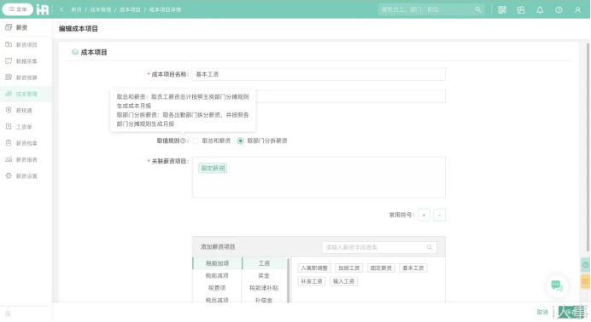Open 数据采集 in the sidebar

pos(26,60)
